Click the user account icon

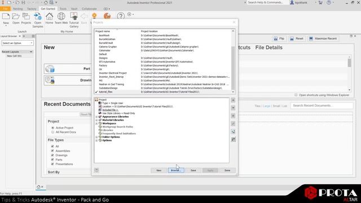292,2
